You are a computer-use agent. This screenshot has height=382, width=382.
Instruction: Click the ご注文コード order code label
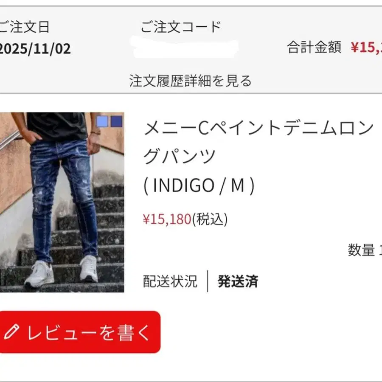[181, 27]
